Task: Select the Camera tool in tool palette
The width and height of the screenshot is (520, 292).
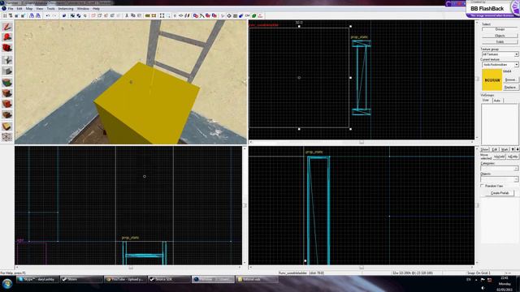Action: [7, 49]
